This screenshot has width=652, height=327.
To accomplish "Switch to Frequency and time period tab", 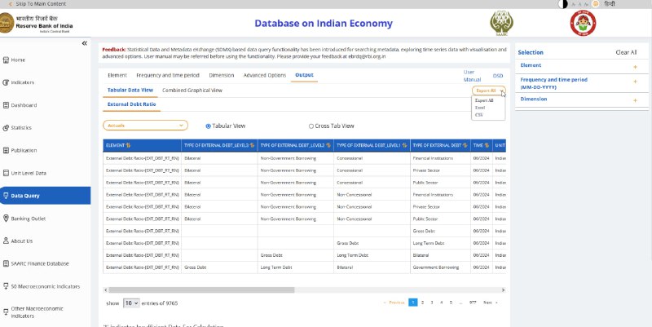I will pyautogui.click(x=168, y=75).
